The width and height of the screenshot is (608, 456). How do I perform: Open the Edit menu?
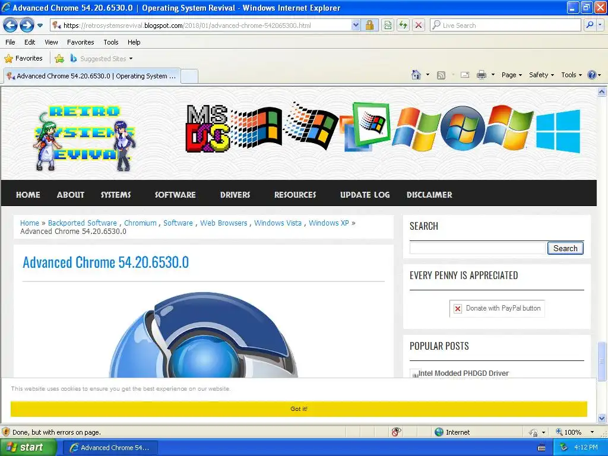click(30, 42)
